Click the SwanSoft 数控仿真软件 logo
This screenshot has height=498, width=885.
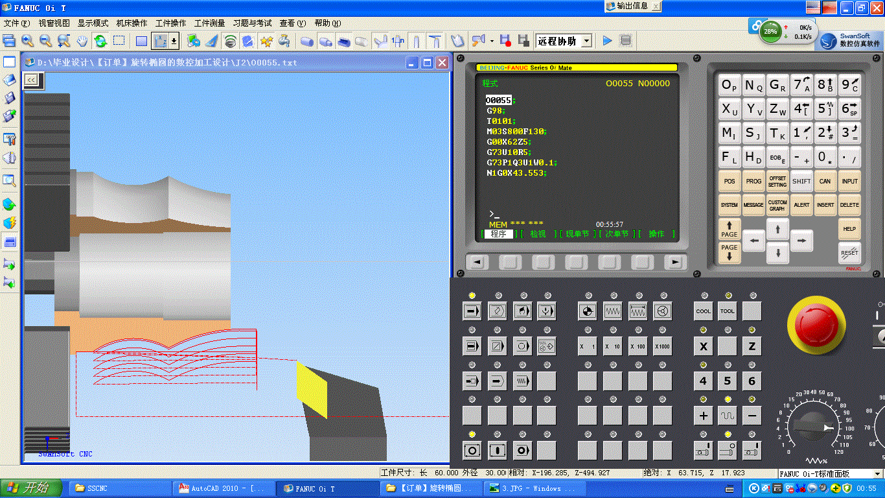tap(851, 40)
